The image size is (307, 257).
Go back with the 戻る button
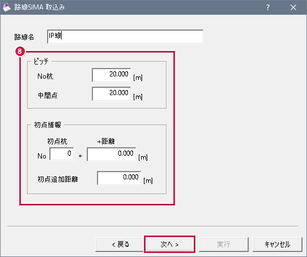click(x=120, y=245)
